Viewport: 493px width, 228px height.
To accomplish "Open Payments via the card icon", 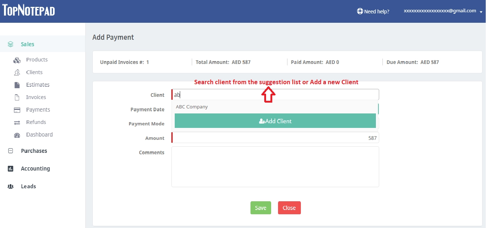I will (x=17, y=109).
